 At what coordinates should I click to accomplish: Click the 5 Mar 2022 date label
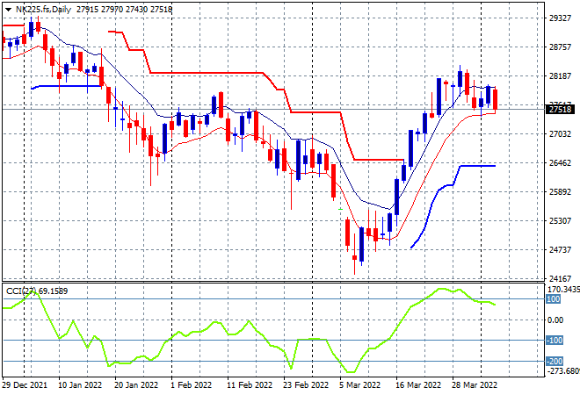pyautogui.click(x=360, y=385)
